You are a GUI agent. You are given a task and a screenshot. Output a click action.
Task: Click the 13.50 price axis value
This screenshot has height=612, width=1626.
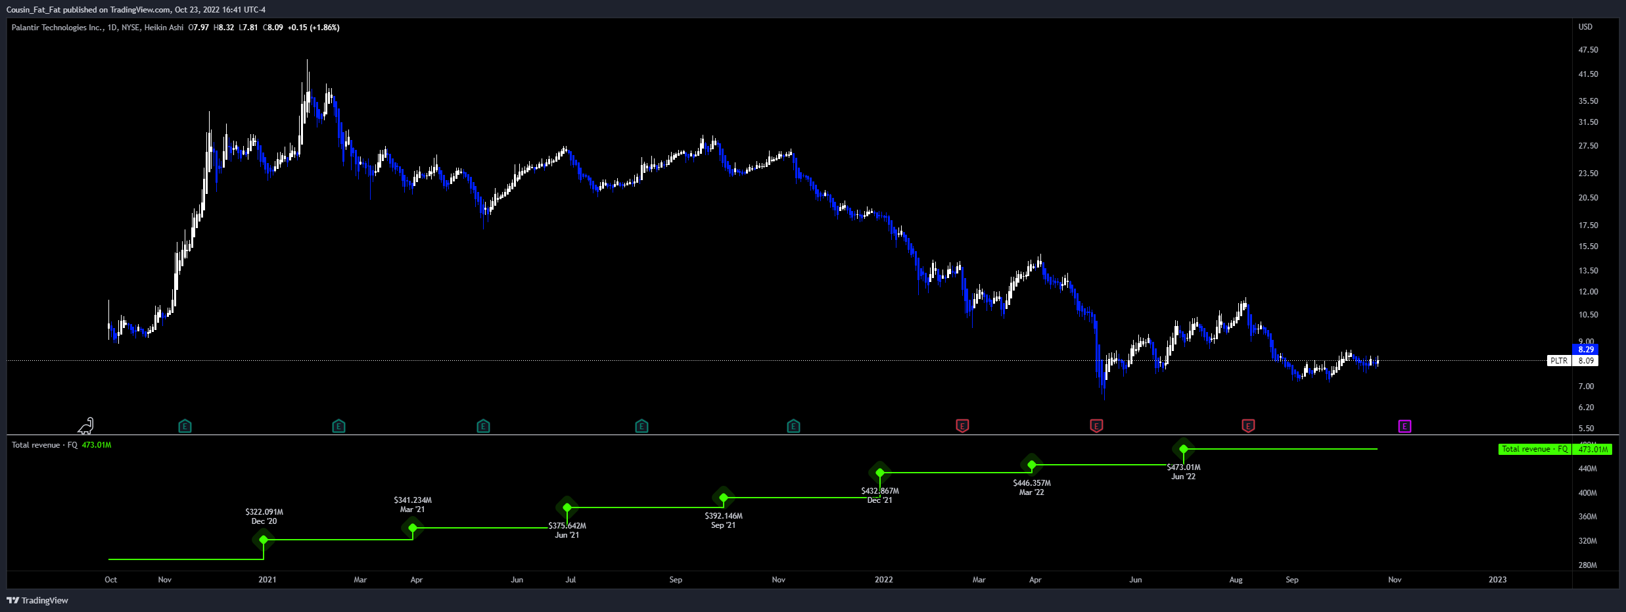click(1589, 271)
